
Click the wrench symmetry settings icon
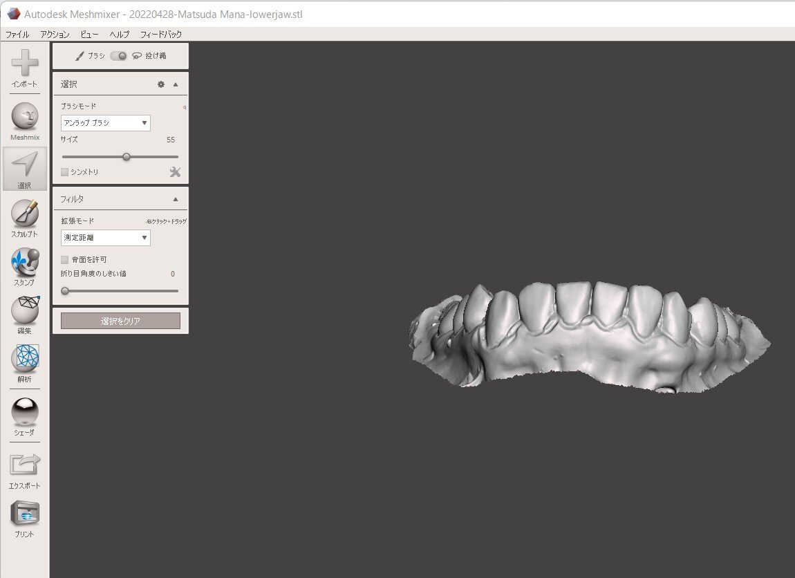(175, 172)
